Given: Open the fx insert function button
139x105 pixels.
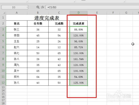Looking at the screenshot, I should tap(43, 7).
